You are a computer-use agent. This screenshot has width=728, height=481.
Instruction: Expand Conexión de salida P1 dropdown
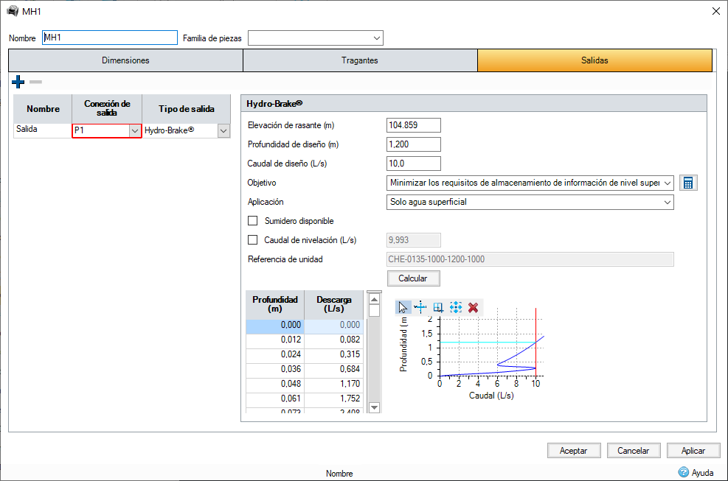tap(135, 131)
